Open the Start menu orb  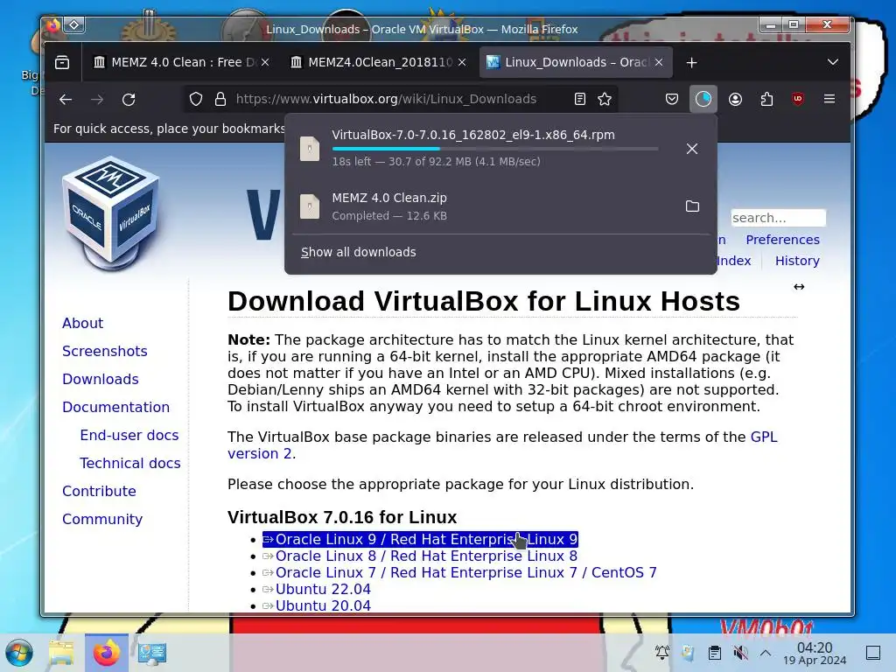click(19, 653)
